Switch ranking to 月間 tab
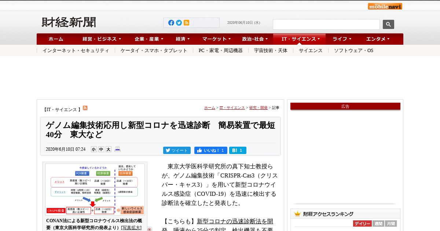 391,224
